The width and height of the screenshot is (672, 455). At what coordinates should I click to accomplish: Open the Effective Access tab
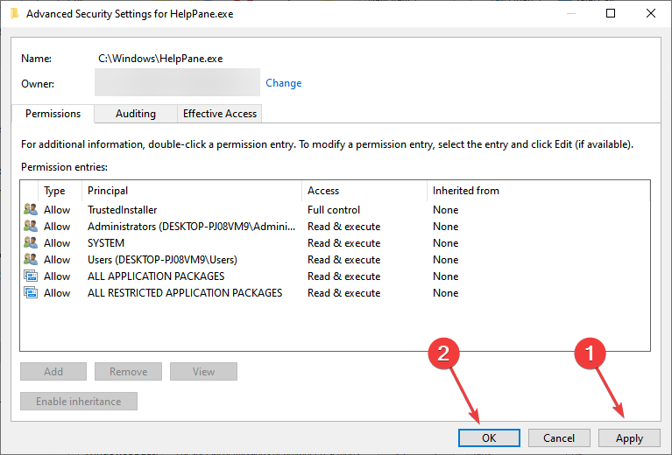[219, 114]
